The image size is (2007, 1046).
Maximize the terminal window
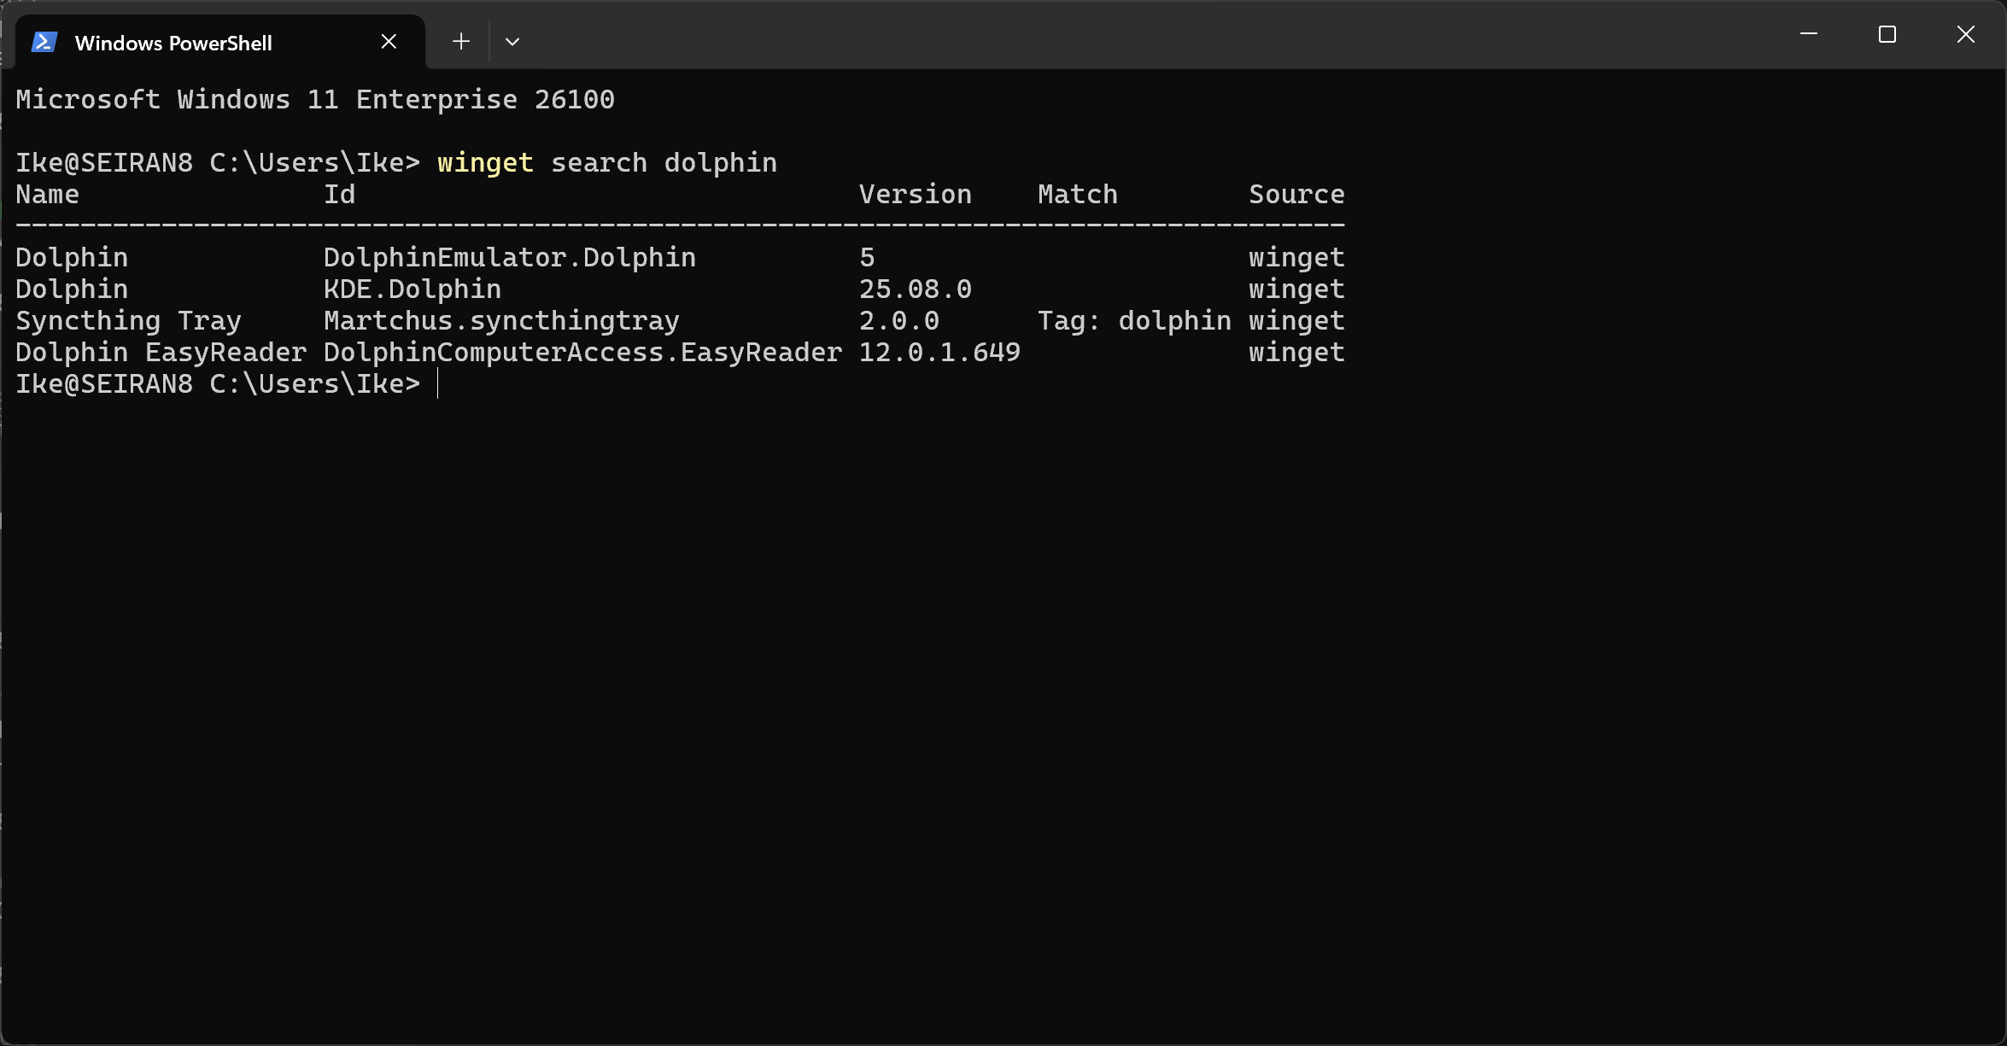click(1887, 35)
